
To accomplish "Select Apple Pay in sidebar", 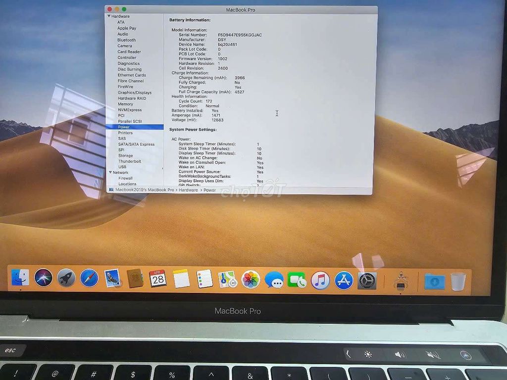I will point(127,28).
